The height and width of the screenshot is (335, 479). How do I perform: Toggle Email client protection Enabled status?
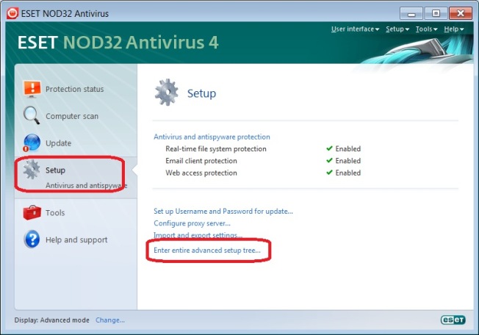[x=343, y=161]
